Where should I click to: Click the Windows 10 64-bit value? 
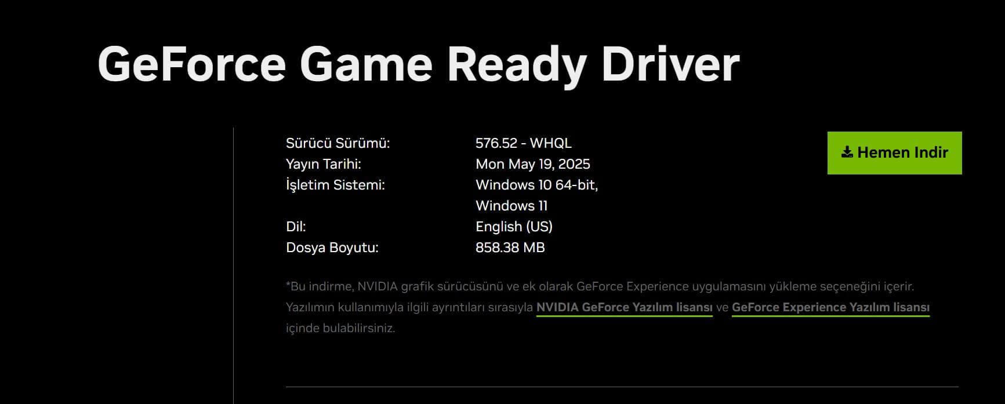click(536, 185)
